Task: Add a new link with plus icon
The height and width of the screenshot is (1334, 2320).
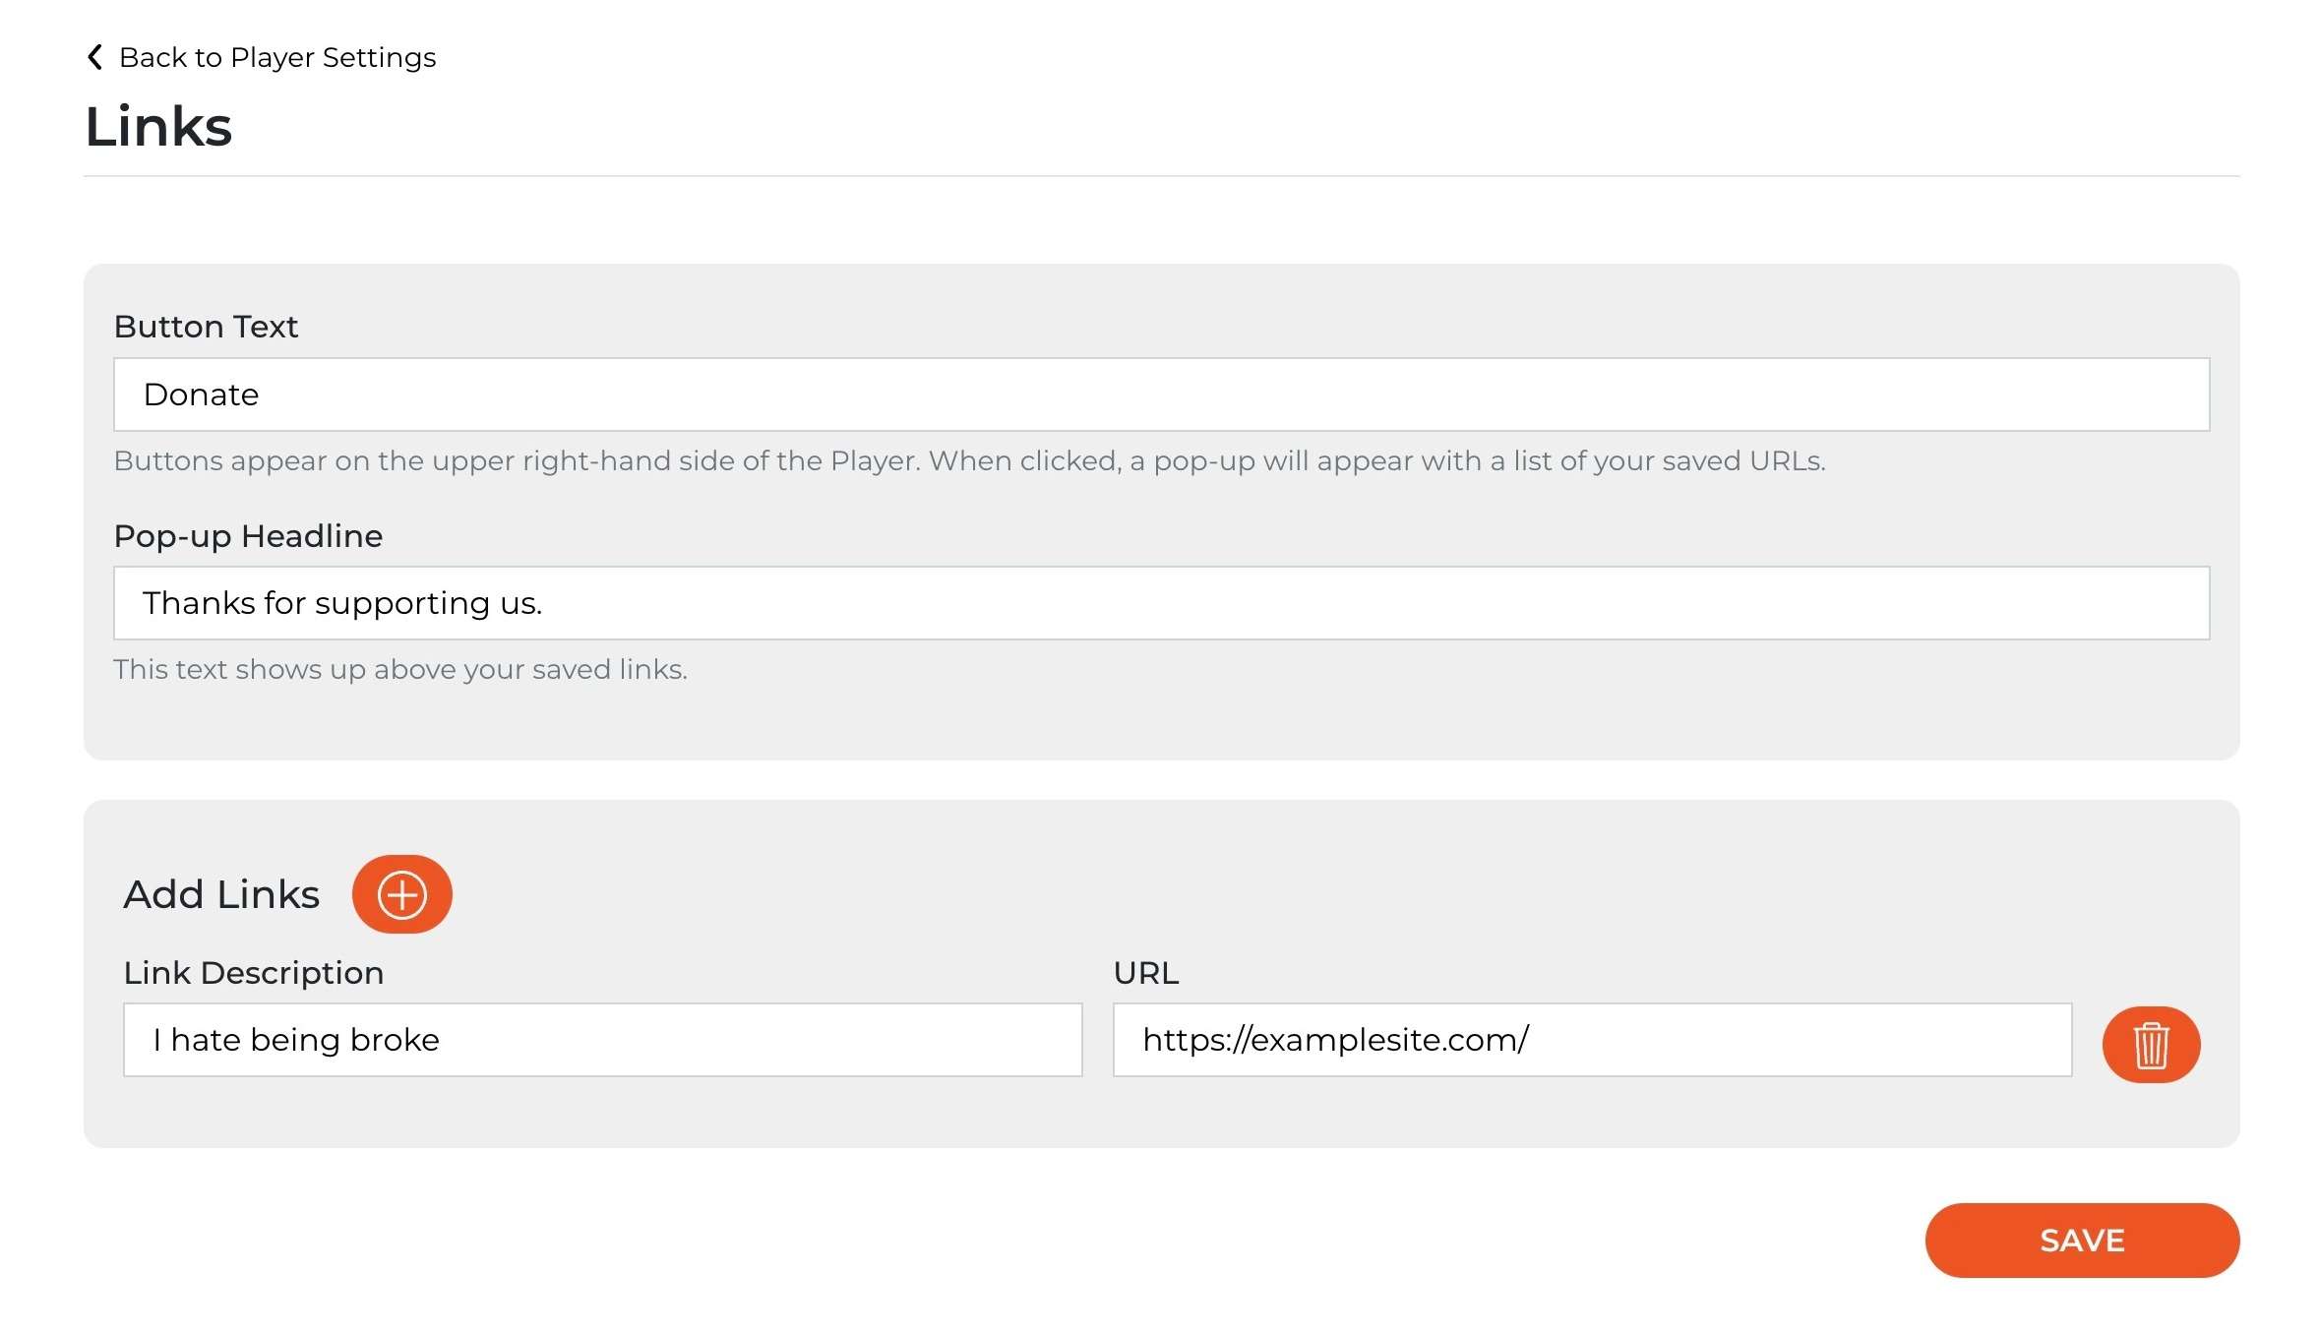Action: pos(401,894)
